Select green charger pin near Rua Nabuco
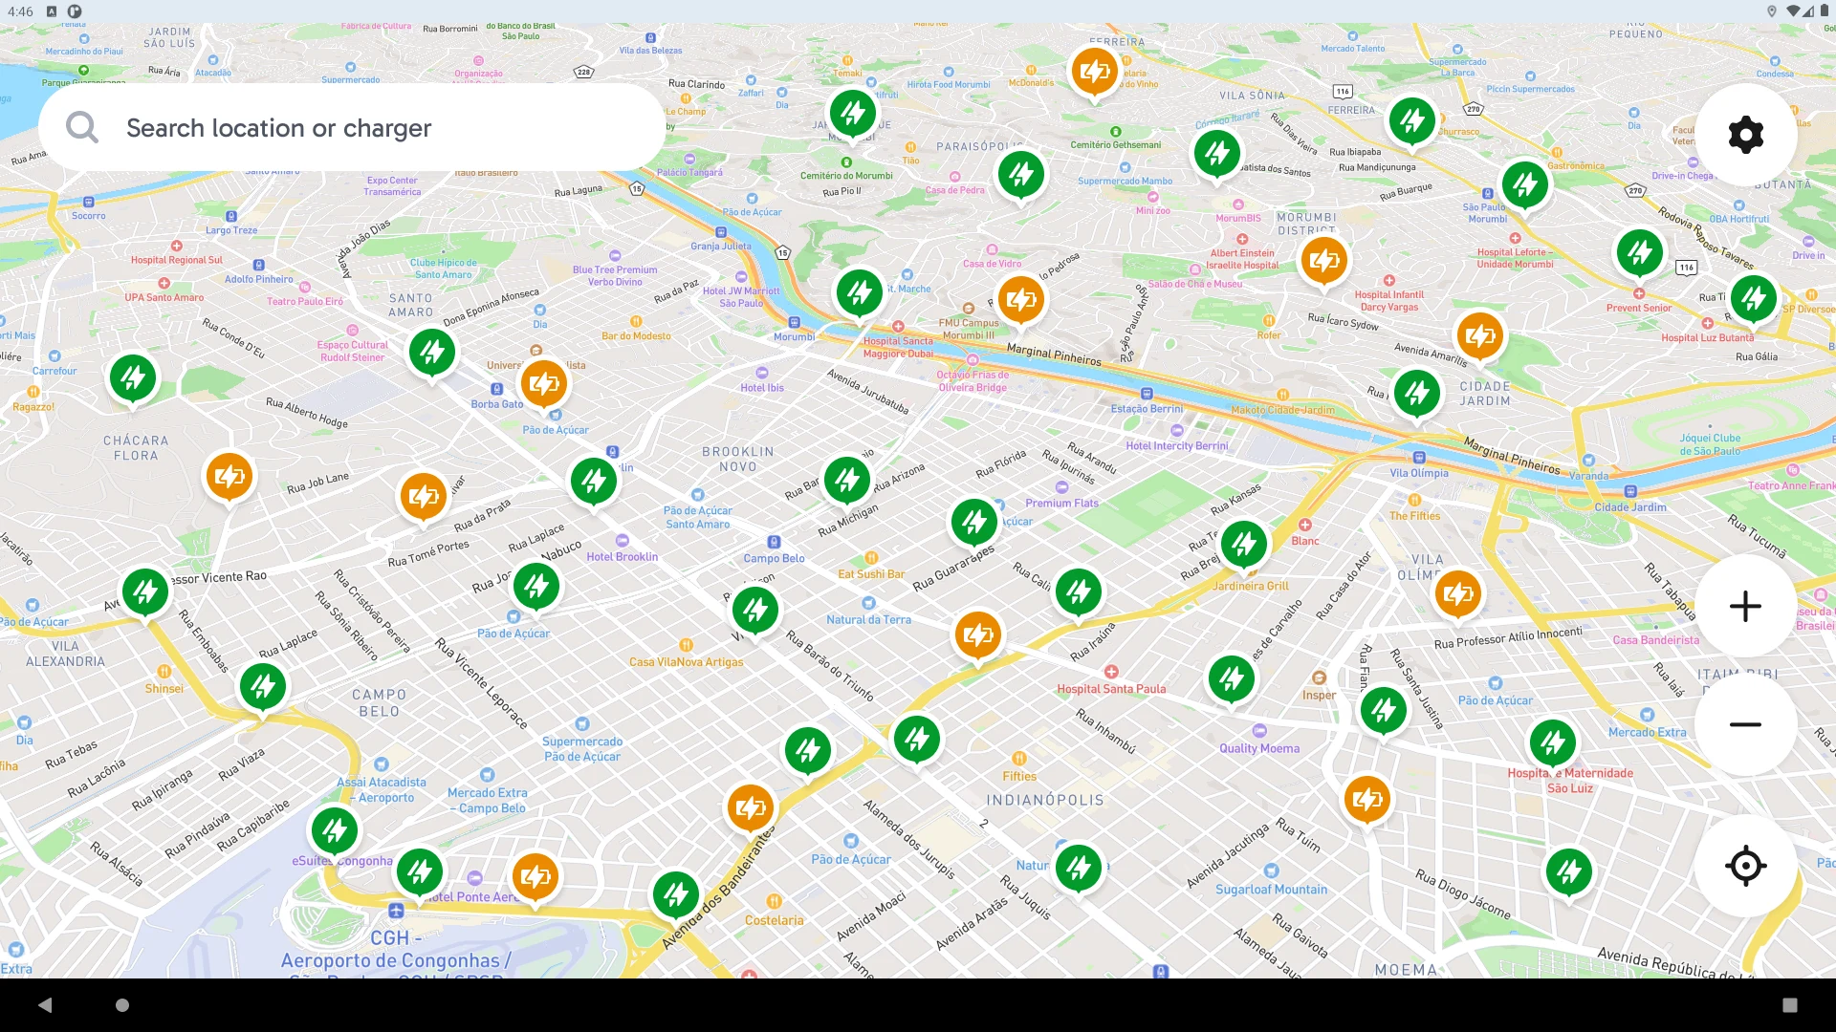This screenshot has width=1836, height=1032. pos(535,587)
